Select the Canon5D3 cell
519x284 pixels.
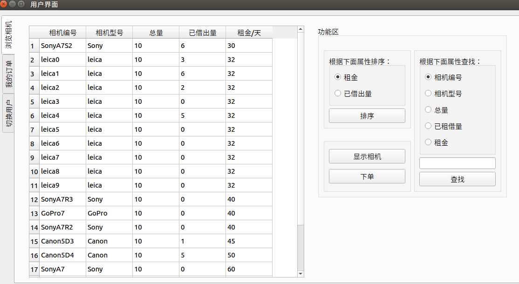62,241
